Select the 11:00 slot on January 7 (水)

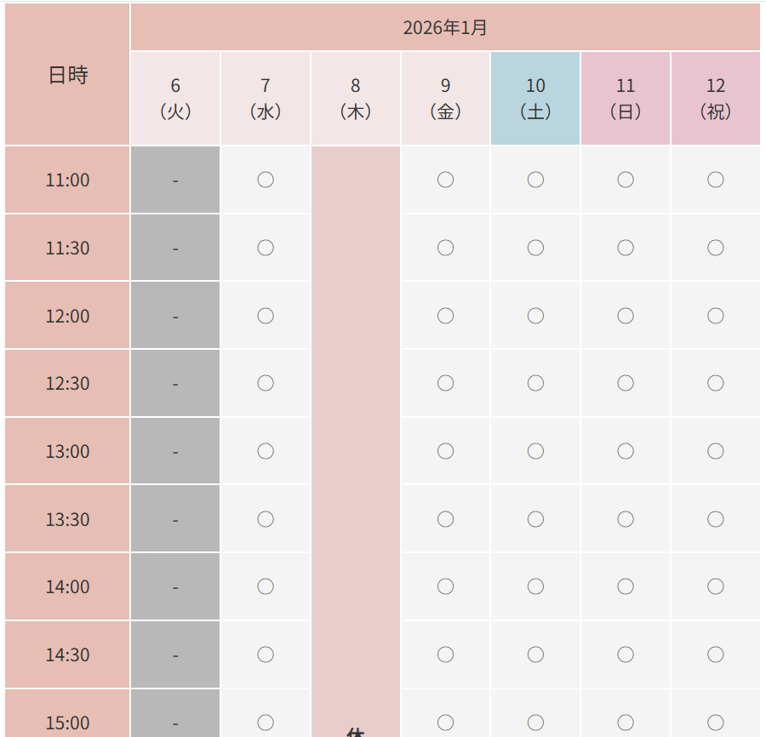pyautogui.click(x=266, y=180)
